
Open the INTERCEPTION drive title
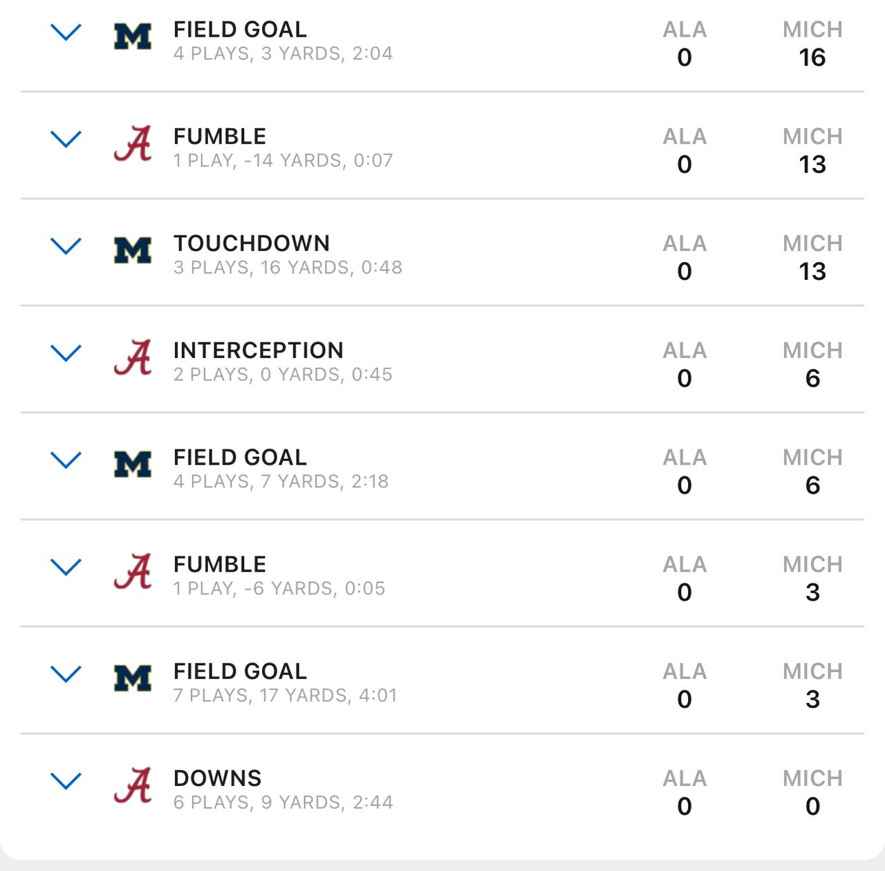tap(259, 350)
